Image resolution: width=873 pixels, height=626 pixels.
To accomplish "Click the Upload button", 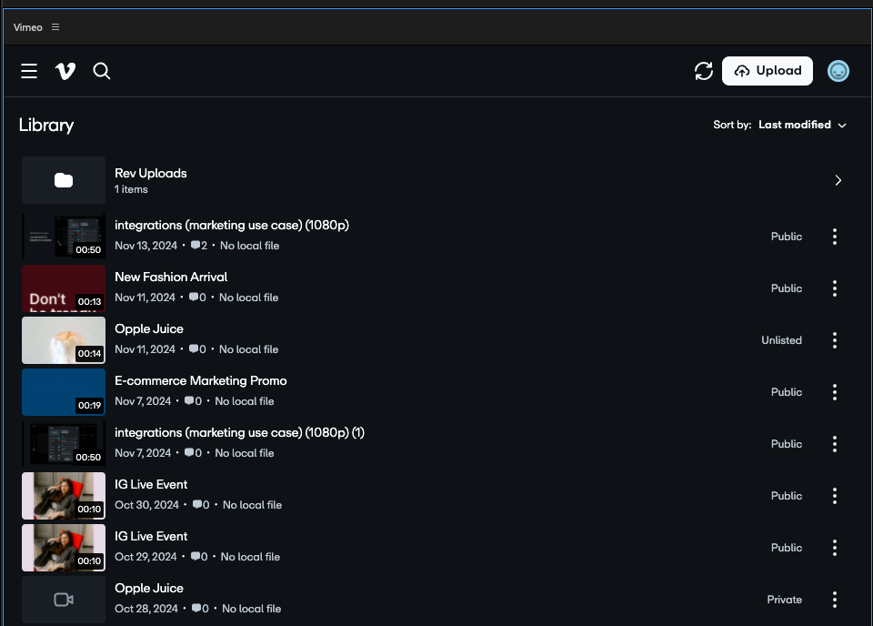I will point(767,71).
